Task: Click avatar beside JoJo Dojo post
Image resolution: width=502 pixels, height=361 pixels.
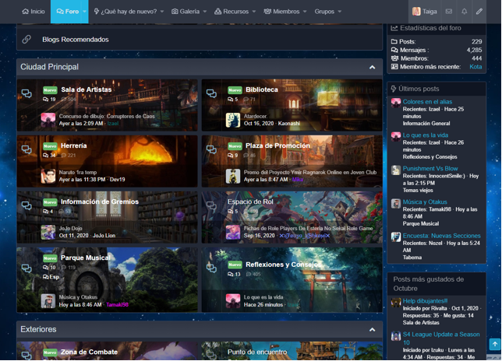Action: (x=48, y=233)
